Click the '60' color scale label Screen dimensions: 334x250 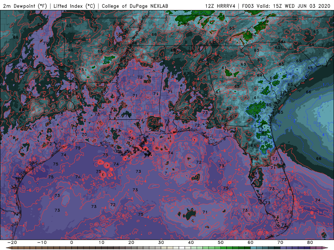pos(250,242)
